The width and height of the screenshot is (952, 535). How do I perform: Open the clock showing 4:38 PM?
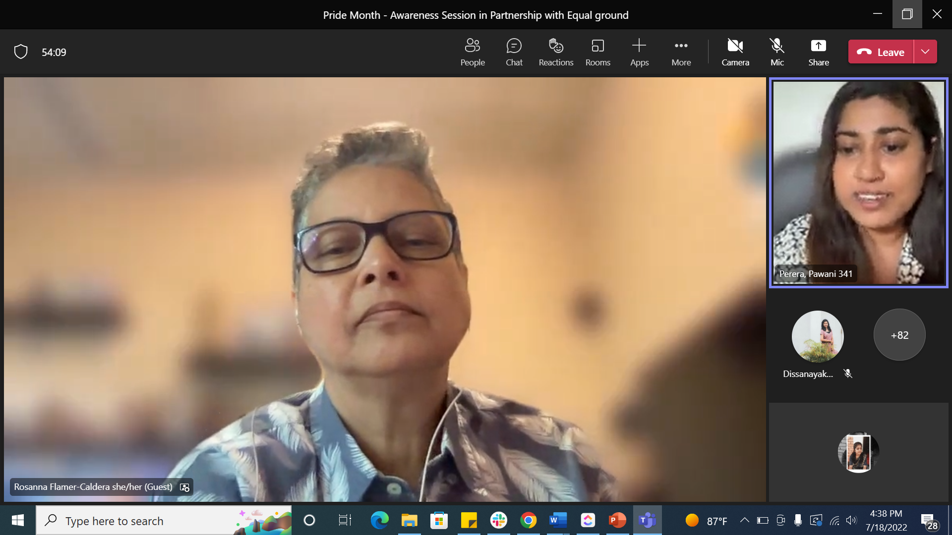coord(886,520)
